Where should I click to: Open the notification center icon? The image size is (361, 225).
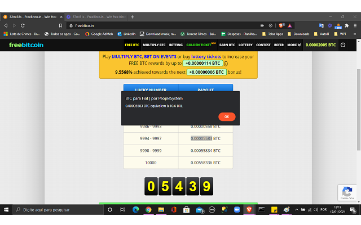point(353,210)
